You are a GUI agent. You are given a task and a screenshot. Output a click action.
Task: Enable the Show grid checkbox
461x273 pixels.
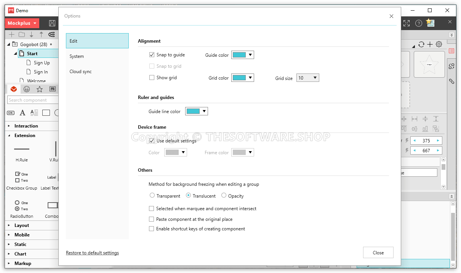tap(152, 78)
